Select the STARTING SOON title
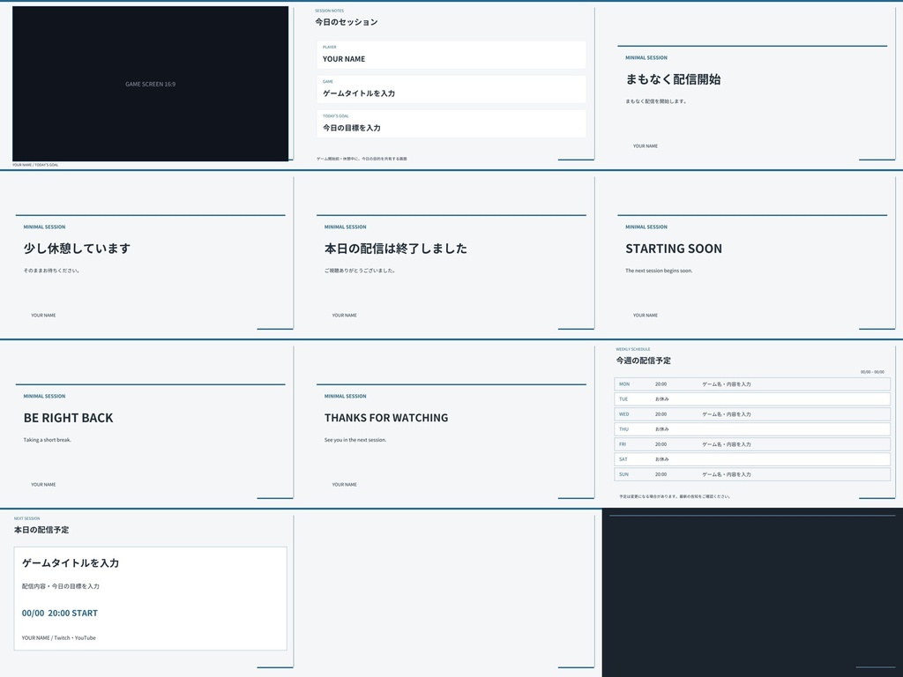 coord(673,249)
